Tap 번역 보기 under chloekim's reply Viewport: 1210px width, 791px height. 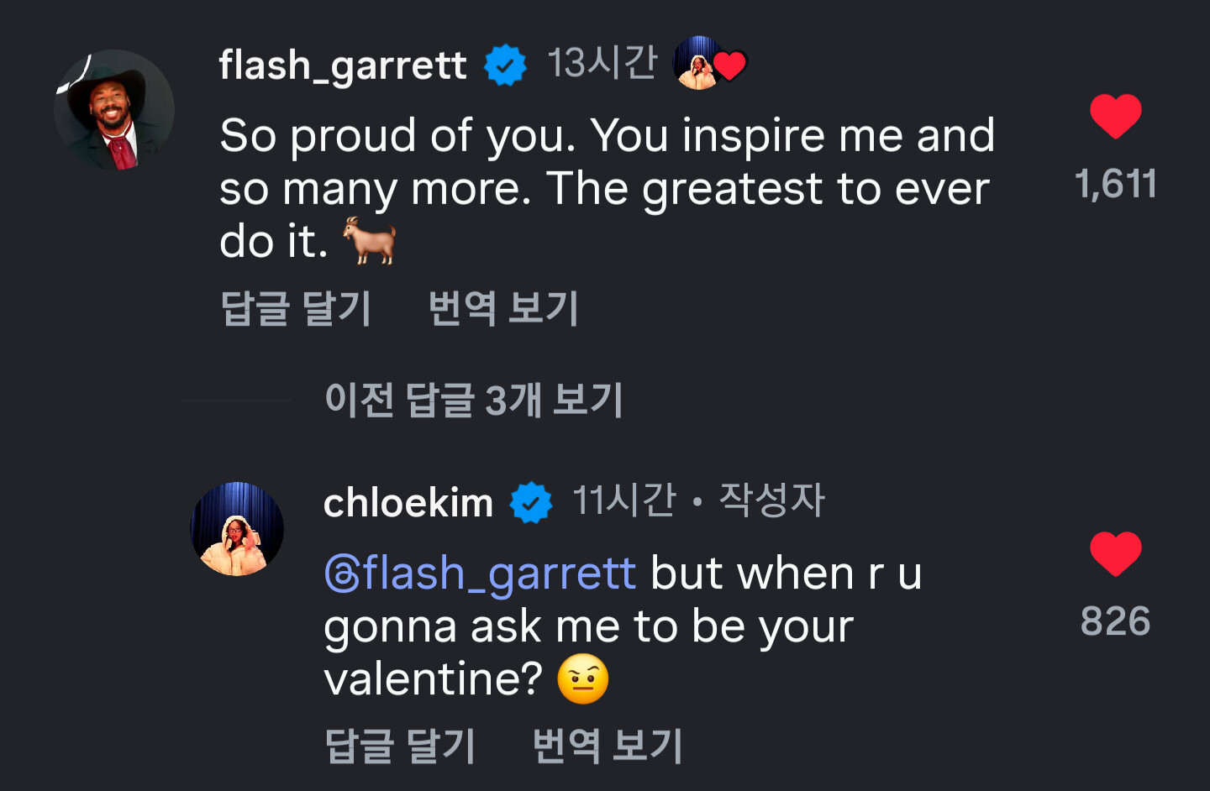[607, 746]
